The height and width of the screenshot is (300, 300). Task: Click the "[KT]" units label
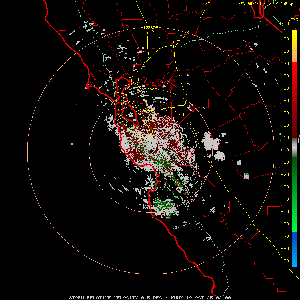(284, 23)
